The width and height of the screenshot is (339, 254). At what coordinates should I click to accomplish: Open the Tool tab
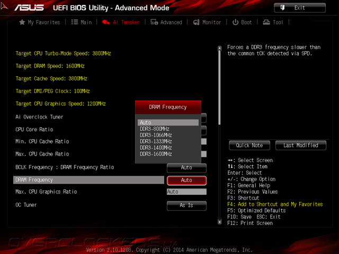click(273, 22)
